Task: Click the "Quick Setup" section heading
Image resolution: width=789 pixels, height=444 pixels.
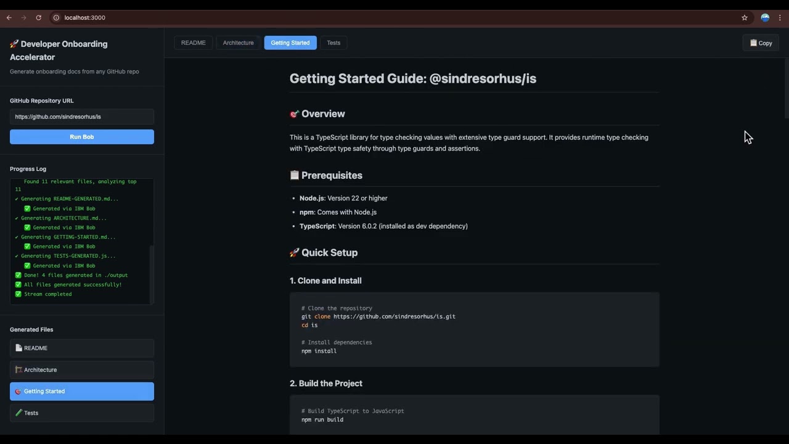Action: [324, 253]
